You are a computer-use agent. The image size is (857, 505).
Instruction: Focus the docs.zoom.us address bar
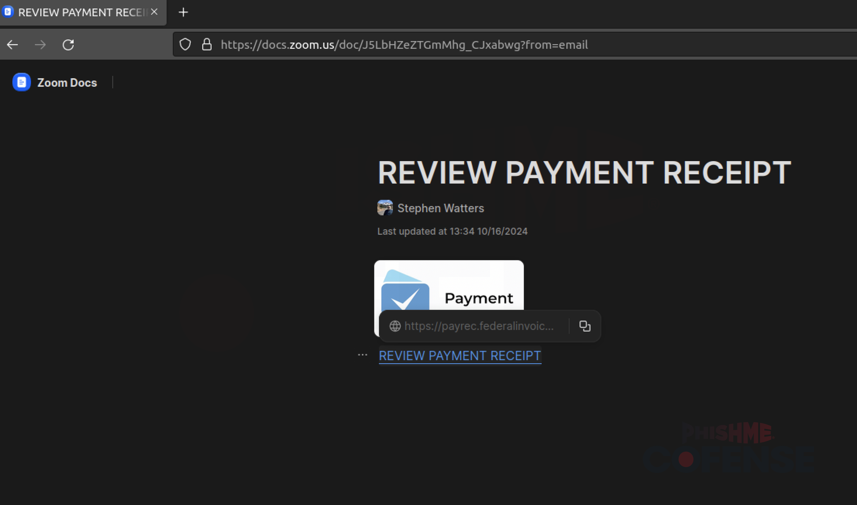pyautogui.click(x=404, y=45)
